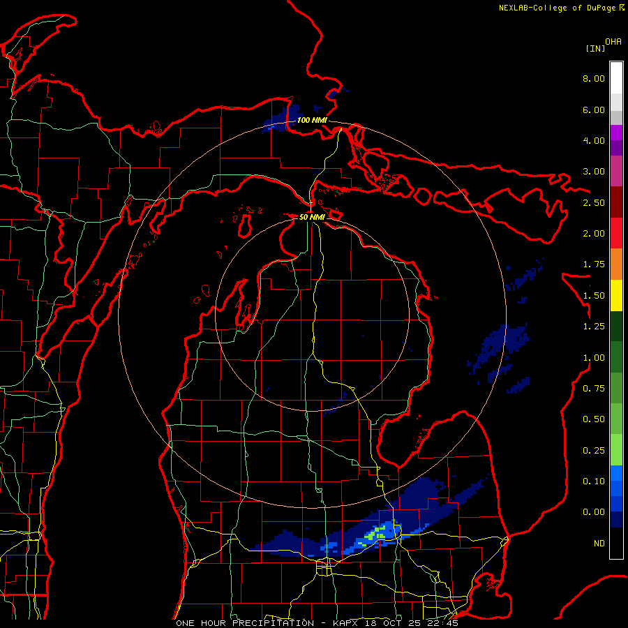Select the green swatch beside 0.75
The image size is (628, 628).
pyautogui.click(x=616, y=388)
